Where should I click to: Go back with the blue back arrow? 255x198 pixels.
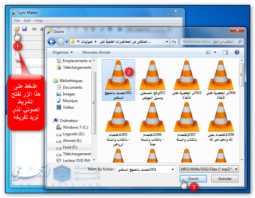52,42
